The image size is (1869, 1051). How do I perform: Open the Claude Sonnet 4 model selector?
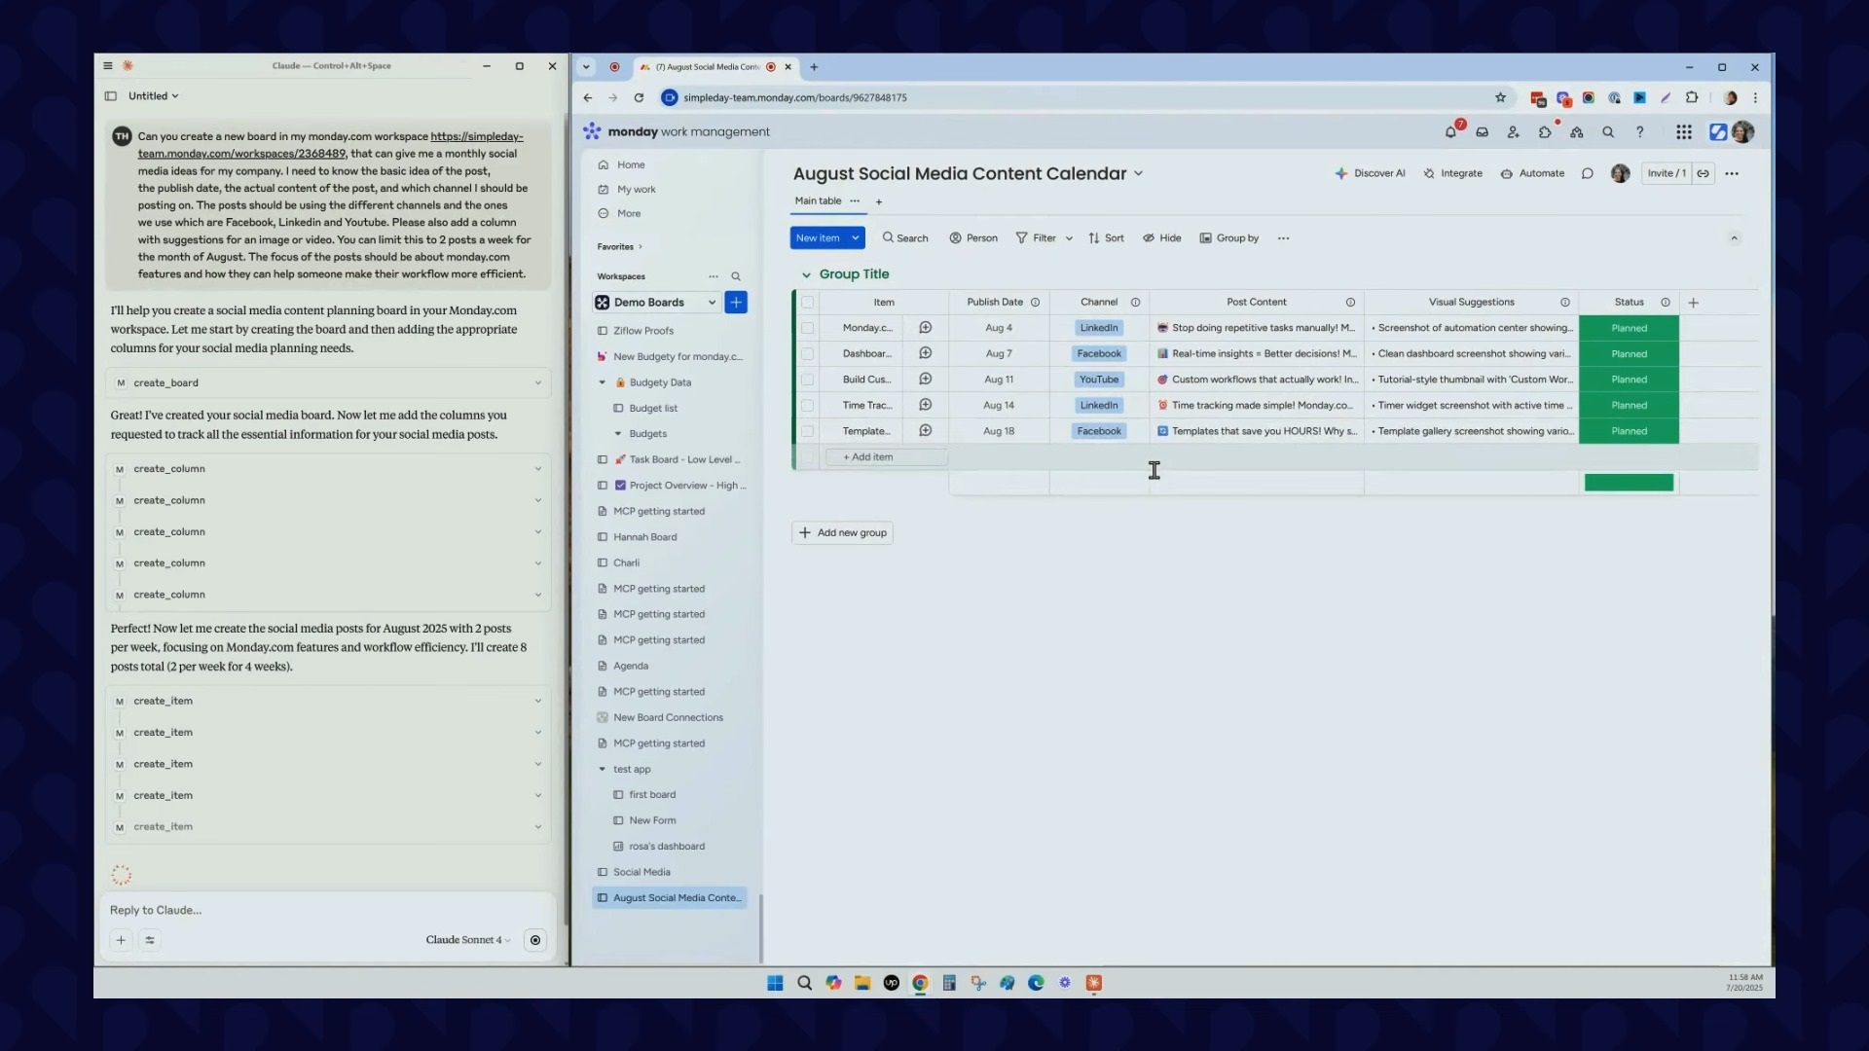467,940
